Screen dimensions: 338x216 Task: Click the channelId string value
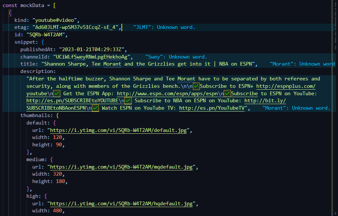(x=91, y=57)
